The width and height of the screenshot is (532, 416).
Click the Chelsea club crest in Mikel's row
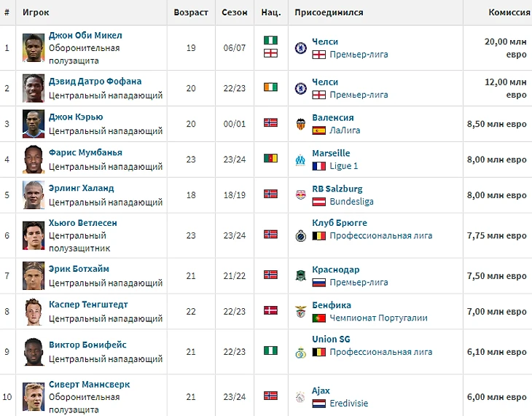[300, 48]
